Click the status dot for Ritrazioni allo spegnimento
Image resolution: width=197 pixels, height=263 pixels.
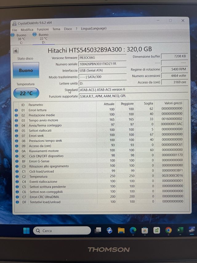coord(17,166)
